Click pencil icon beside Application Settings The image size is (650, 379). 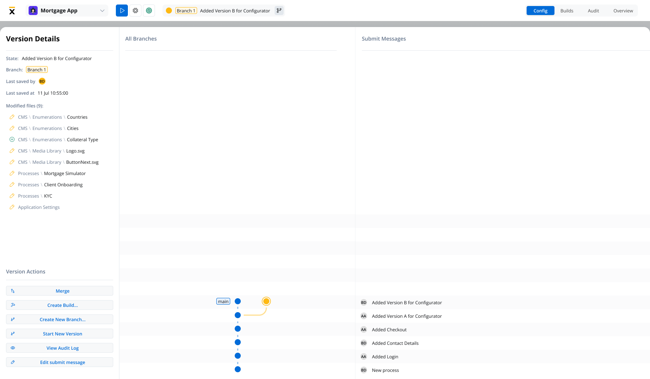(x=12, y=207)
